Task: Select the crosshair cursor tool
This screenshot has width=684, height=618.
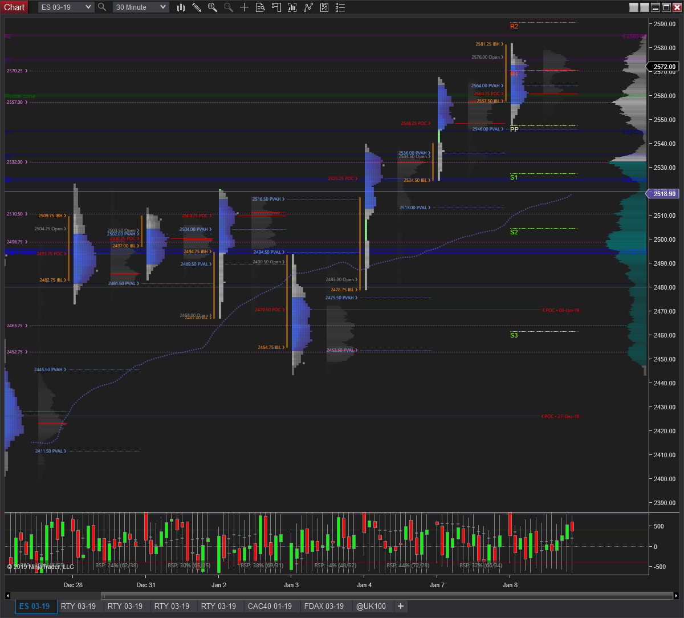Action: (x=245, y=7)
